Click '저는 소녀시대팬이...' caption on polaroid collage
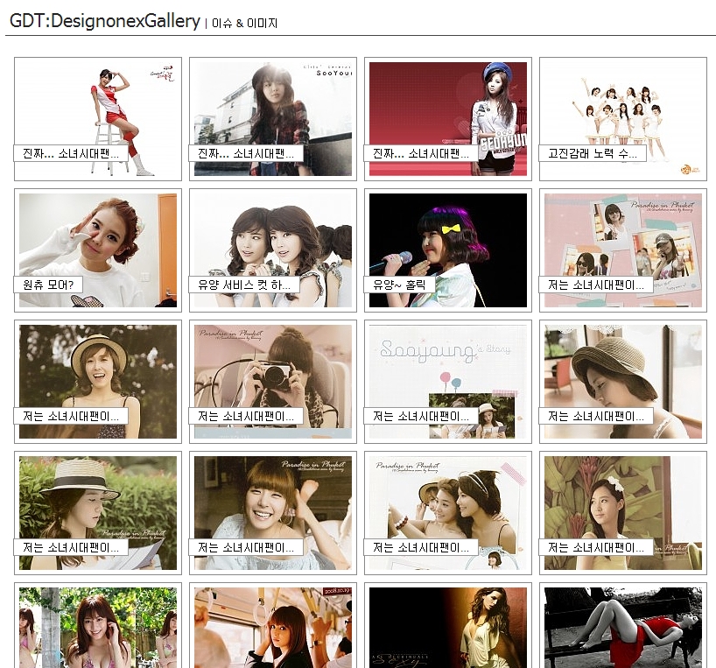Screen dimensions: 716x668 tap(595, 285)
